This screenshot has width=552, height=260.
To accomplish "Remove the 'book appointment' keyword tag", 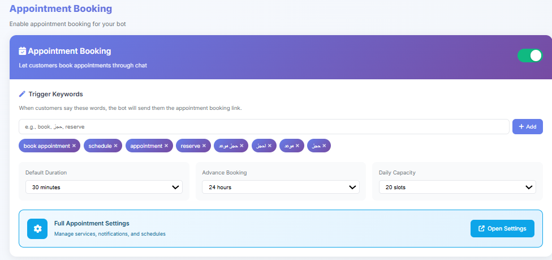I will point(74,146).
